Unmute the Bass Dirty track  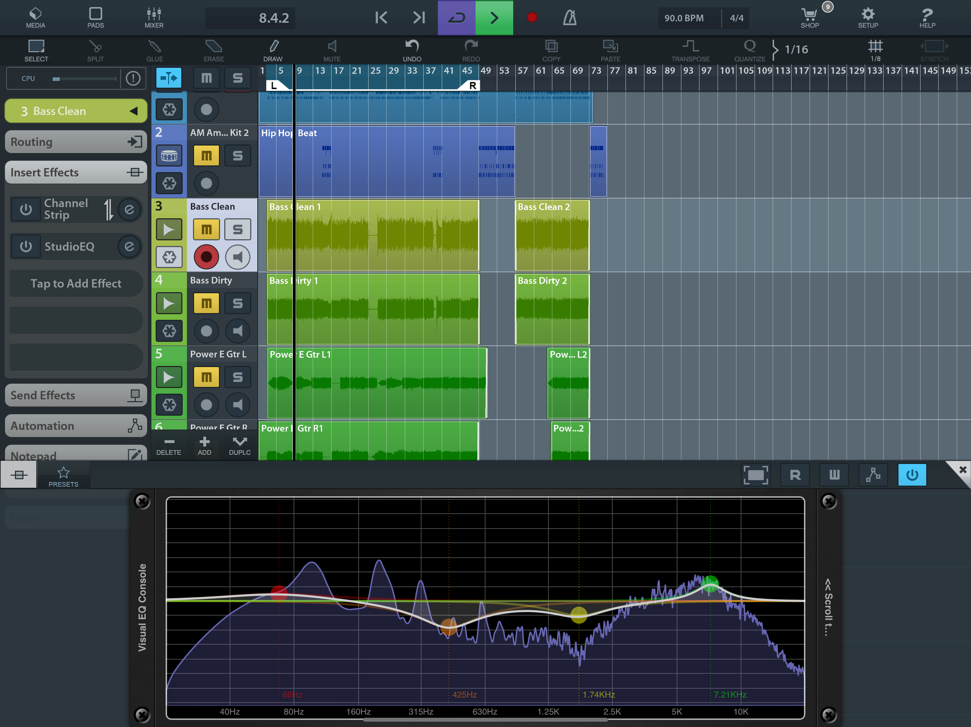(206, 304)
